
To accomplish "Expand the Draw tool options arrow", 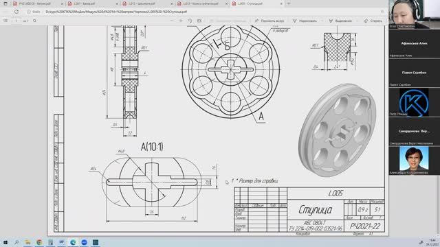I will 322,21.
